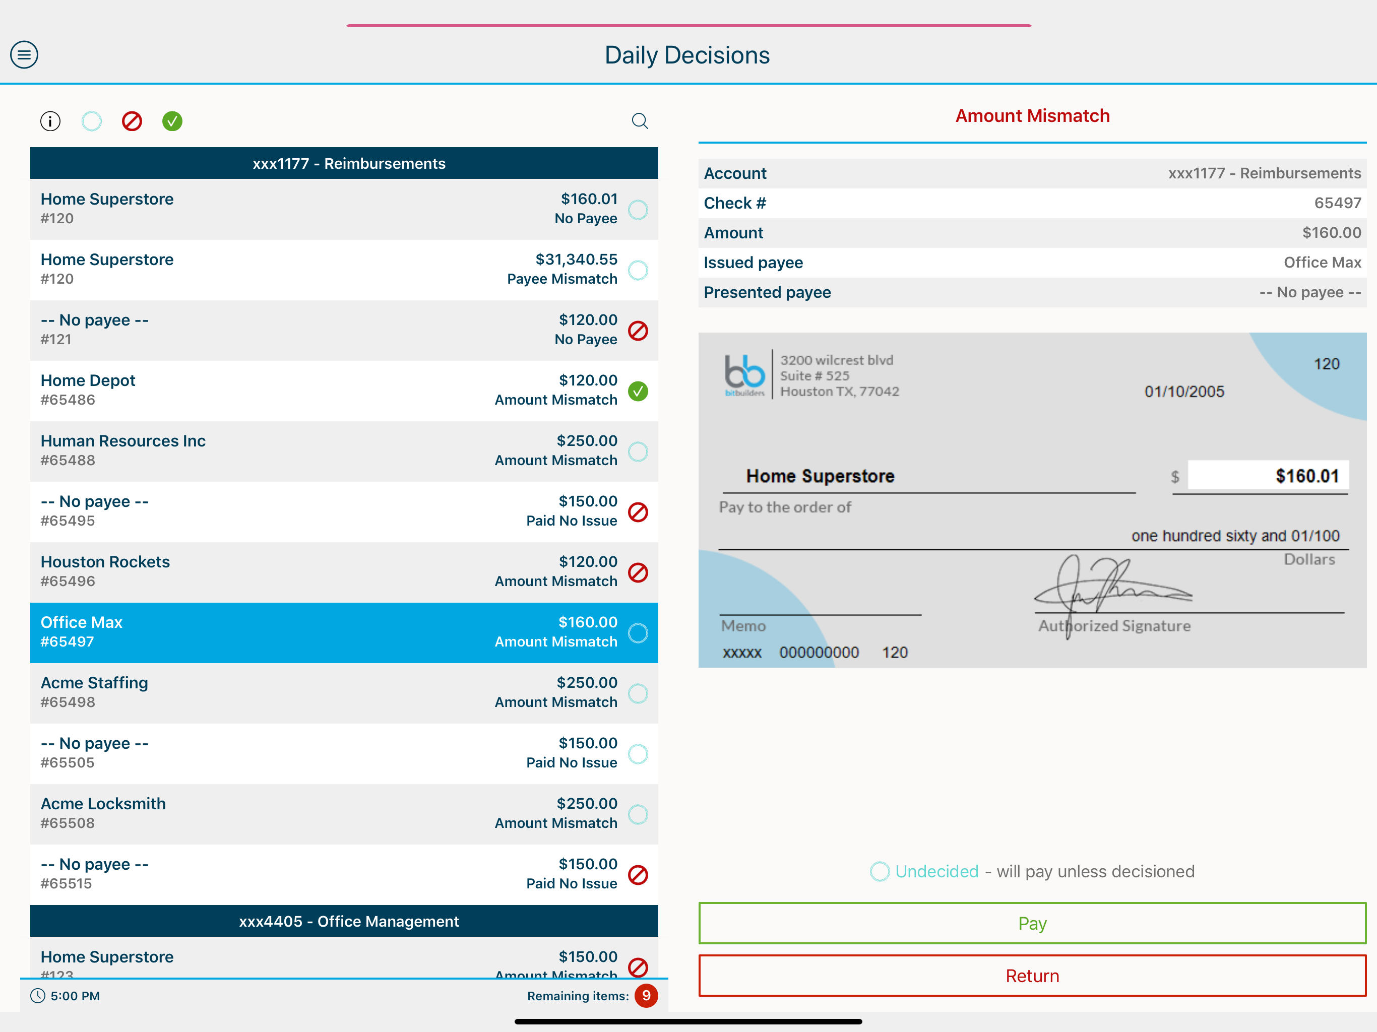Select the xxx1177 - Reimbursements account header
This screenshot has width=1377, height=1032.
344,163
